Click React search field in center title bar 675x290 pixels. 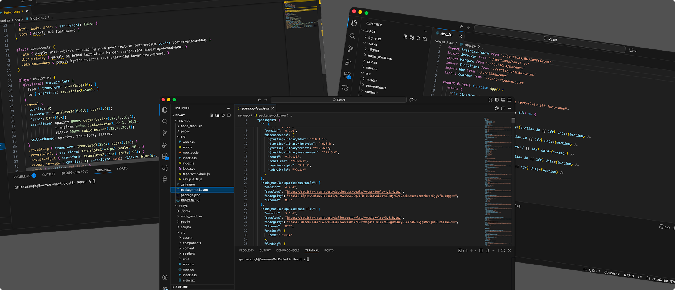(x=339, y=100)
